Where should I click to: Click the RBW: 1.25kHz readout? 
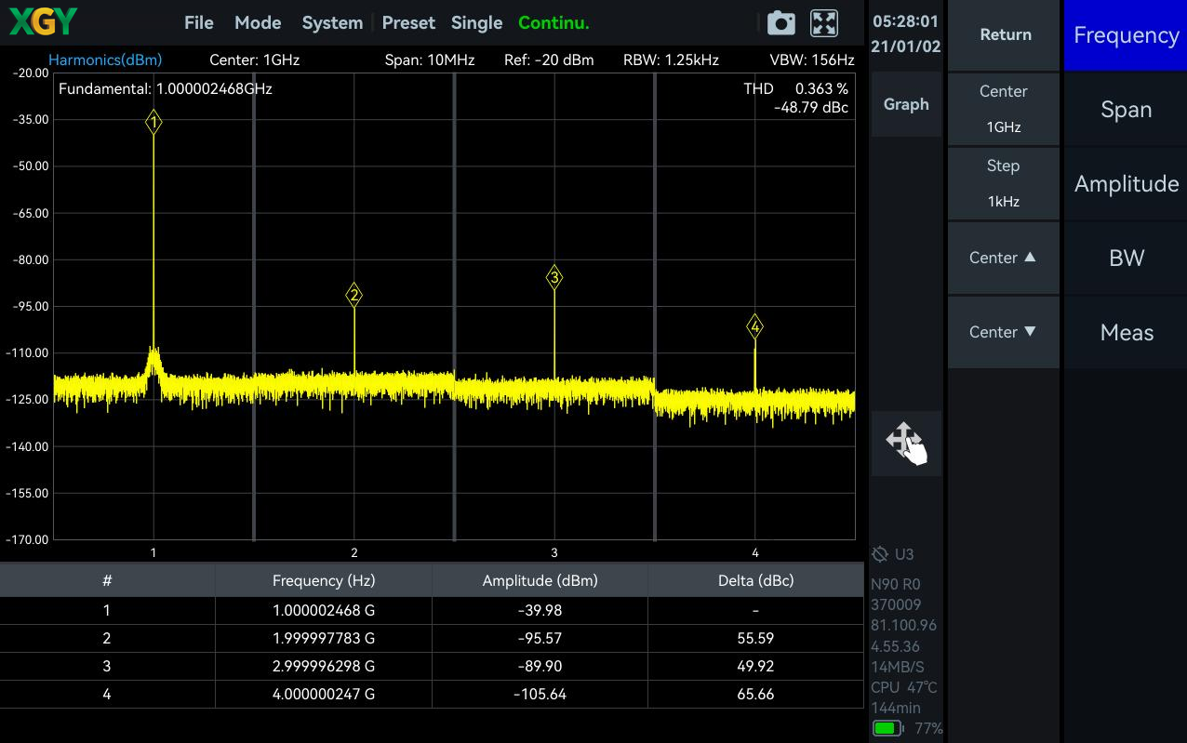[x=671, y=60]
